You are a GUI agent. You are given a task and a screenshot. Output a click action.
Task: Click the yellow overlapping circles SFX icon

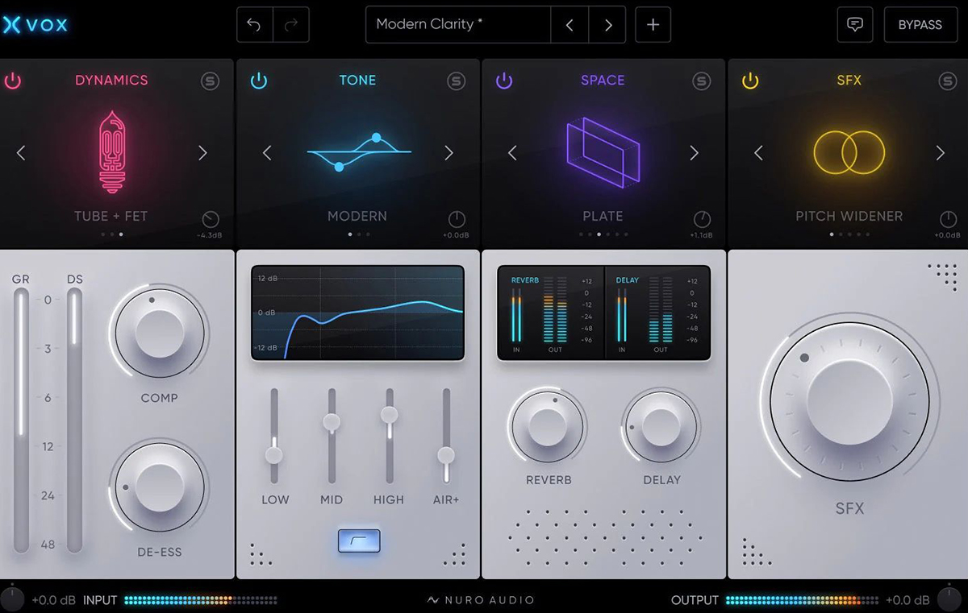[849, 152]
